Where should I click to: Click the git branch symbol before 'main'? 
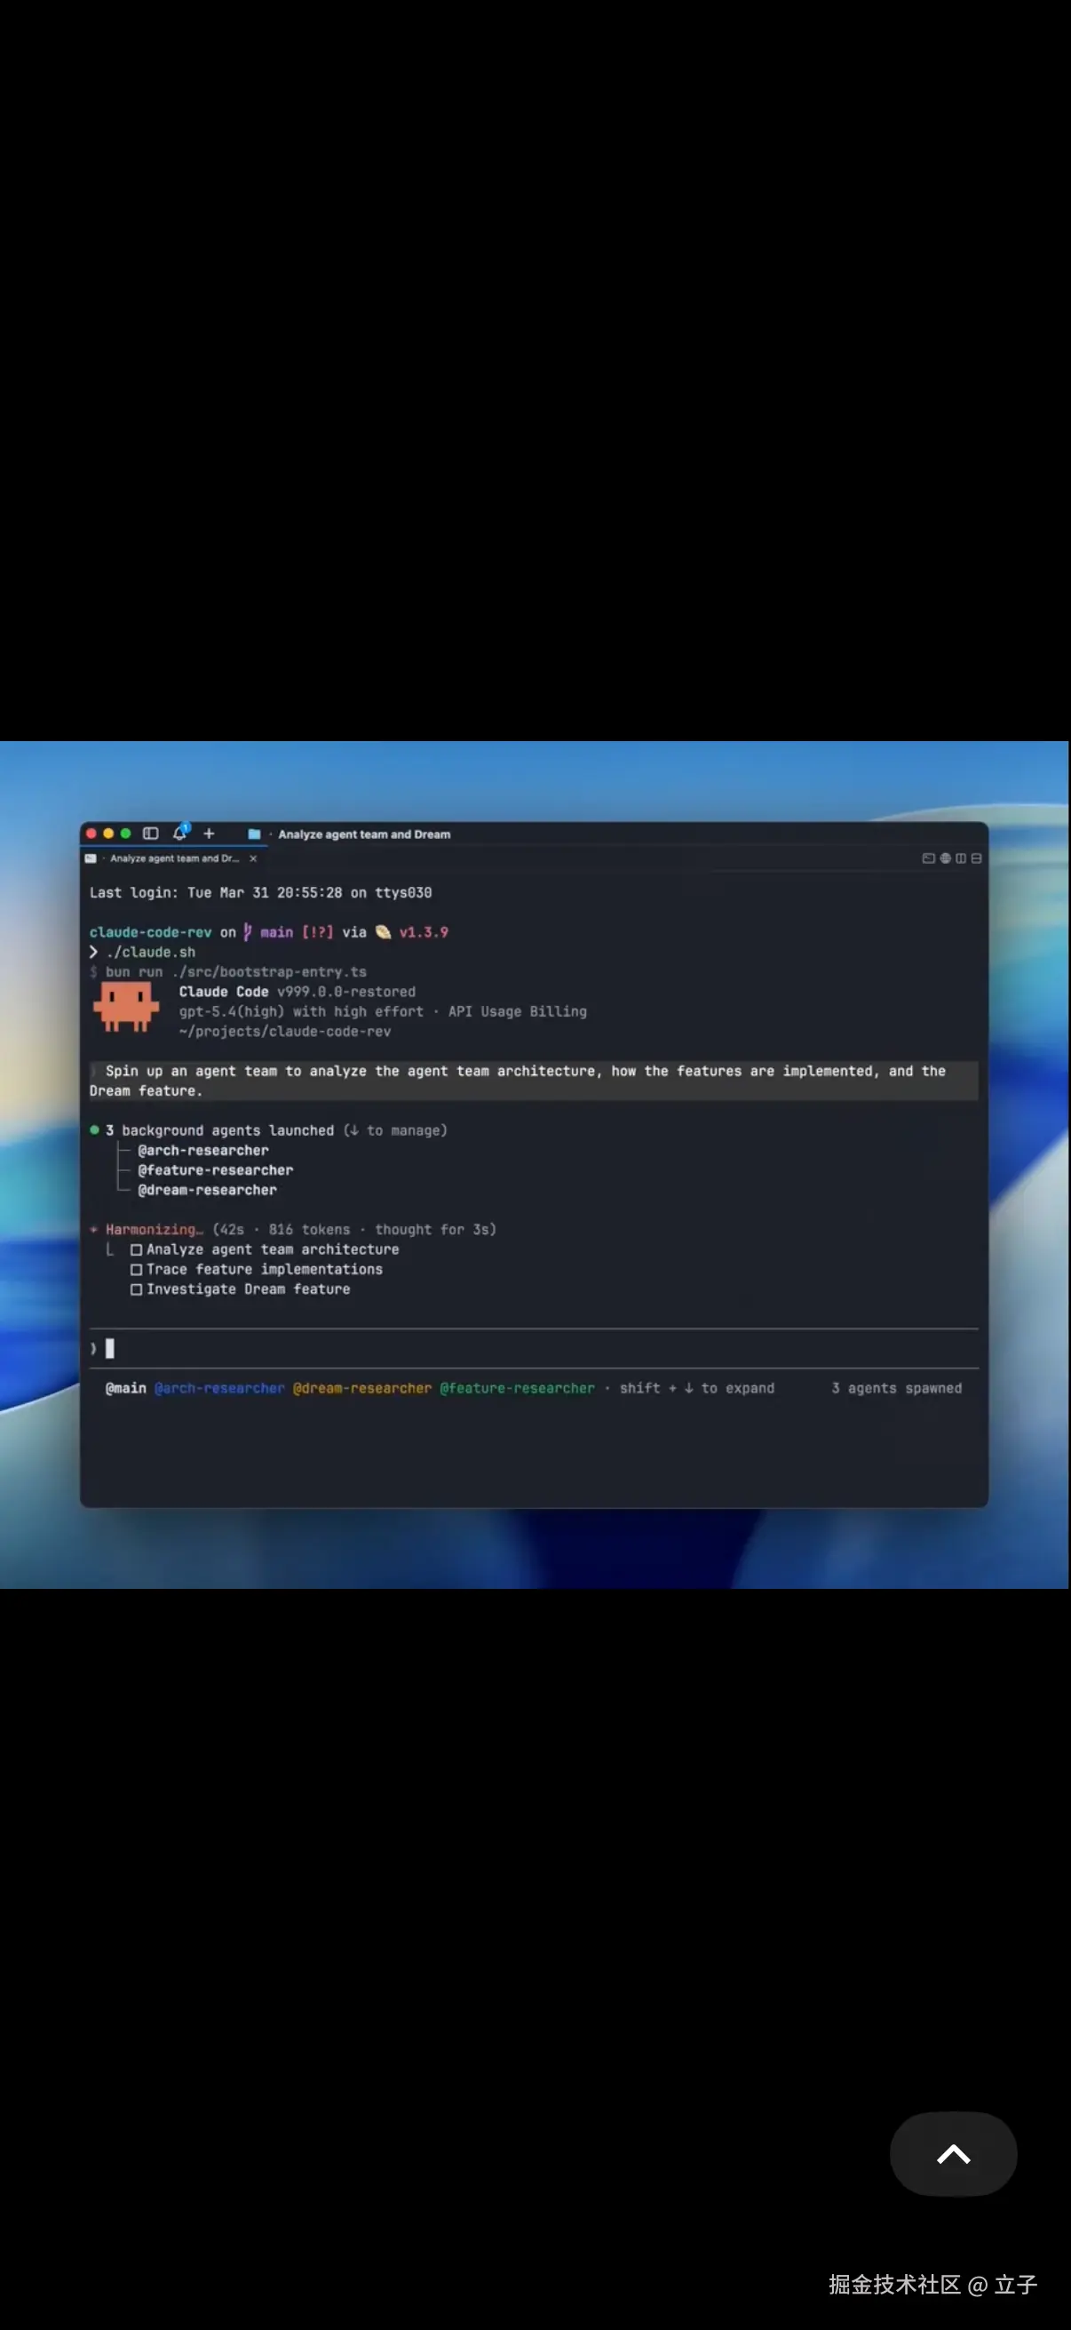pyautogui.click(x=247, y=932)
